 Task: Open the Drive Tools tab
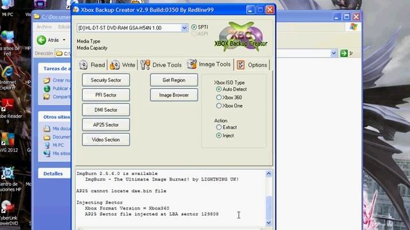click(x=161, y=65)
